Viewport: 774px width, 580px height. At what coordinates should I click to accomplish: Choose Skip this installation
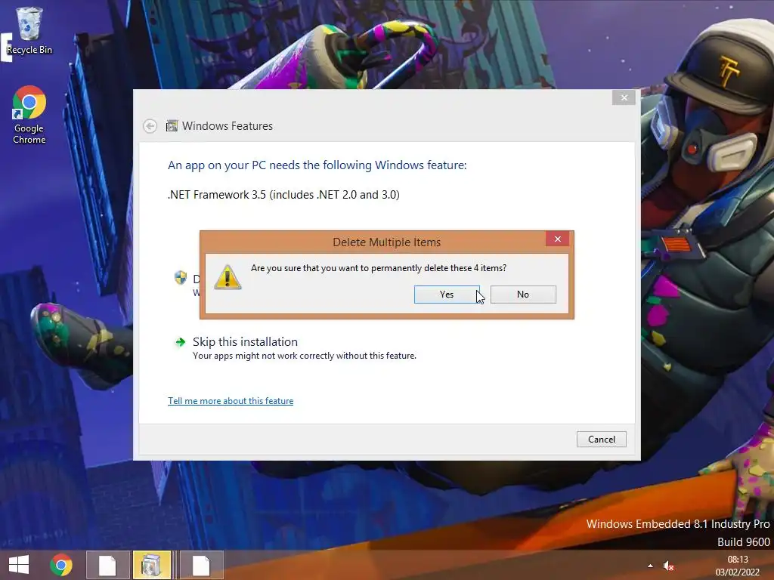click(245, 342)
